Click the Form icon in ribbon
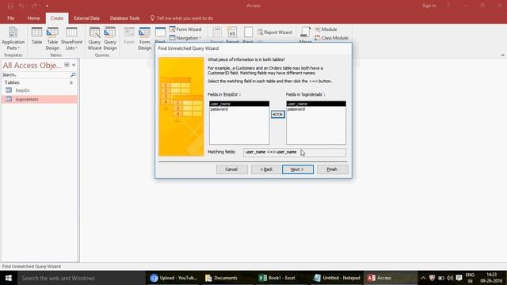The image size is (507, 285). pos(129,36)
